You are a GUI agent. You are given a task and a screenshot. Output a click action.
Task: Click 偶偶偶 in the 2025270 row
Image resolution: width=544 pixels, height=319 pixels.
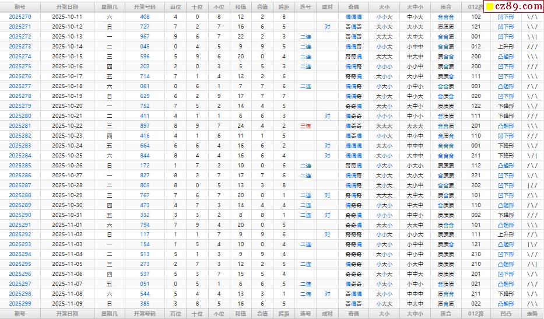coord(353,17)
